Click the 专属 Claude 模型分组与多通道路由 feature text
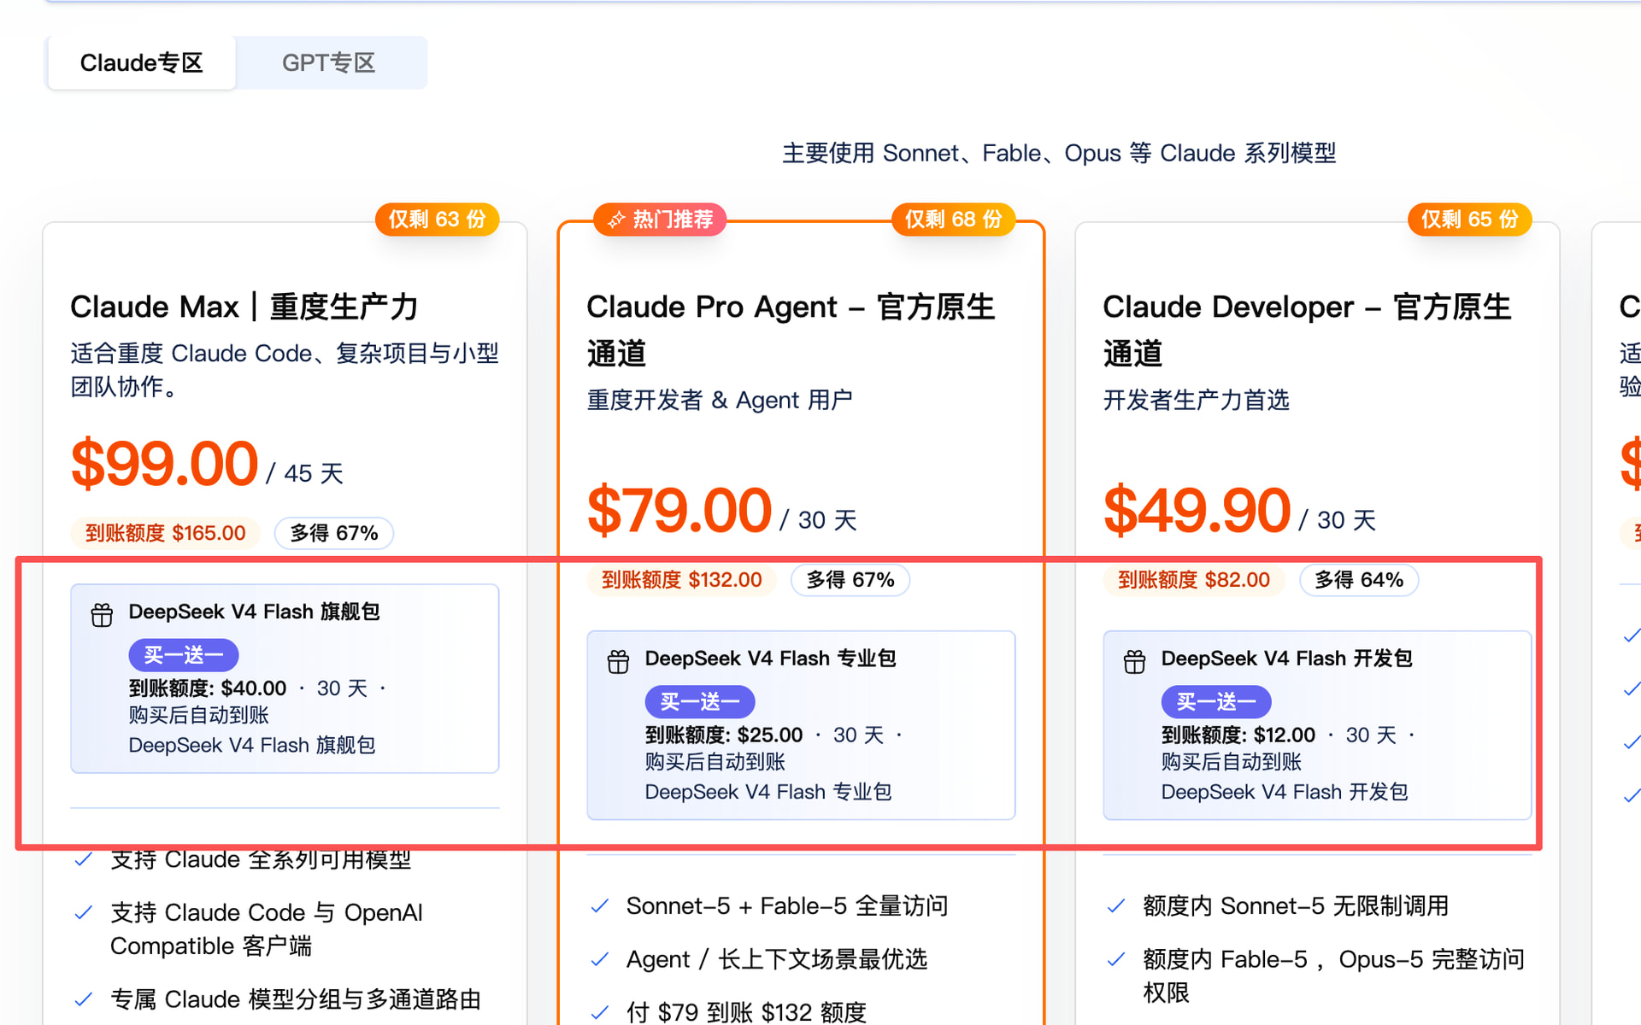Viewport: 1641px width, 1025px height. [296, 999]
